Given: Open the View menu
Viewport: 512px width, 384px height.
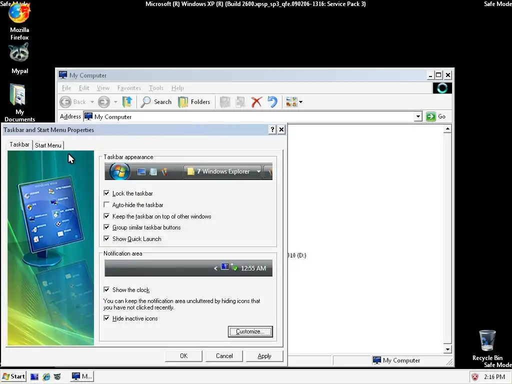Looking at the screenshot, I should [103, 88].
